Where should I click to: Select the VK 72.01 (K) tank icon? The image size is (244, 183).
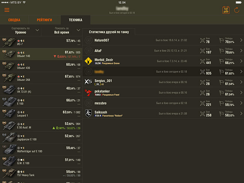pyautogui.click(x=10, y=90)
